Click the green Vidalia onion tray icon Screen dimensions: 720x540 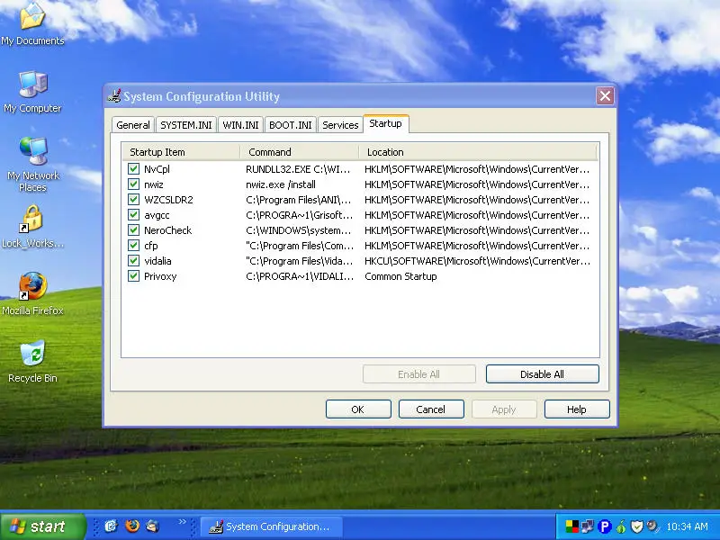pos(621,526)
